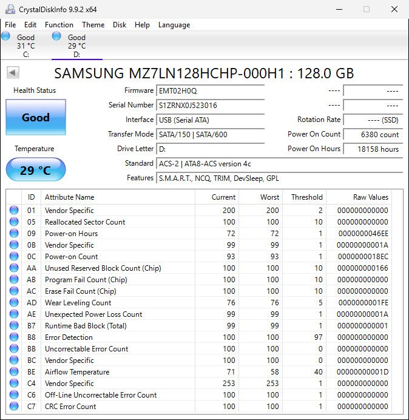Click status orb for Unused Reserved Block Count
The width and height of the screenshot is (409, 420).
click(14, 268)
